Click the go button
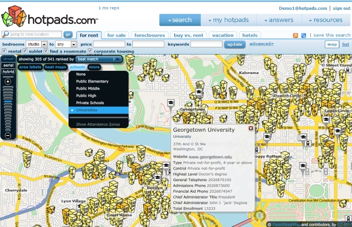 pos(68,35)
